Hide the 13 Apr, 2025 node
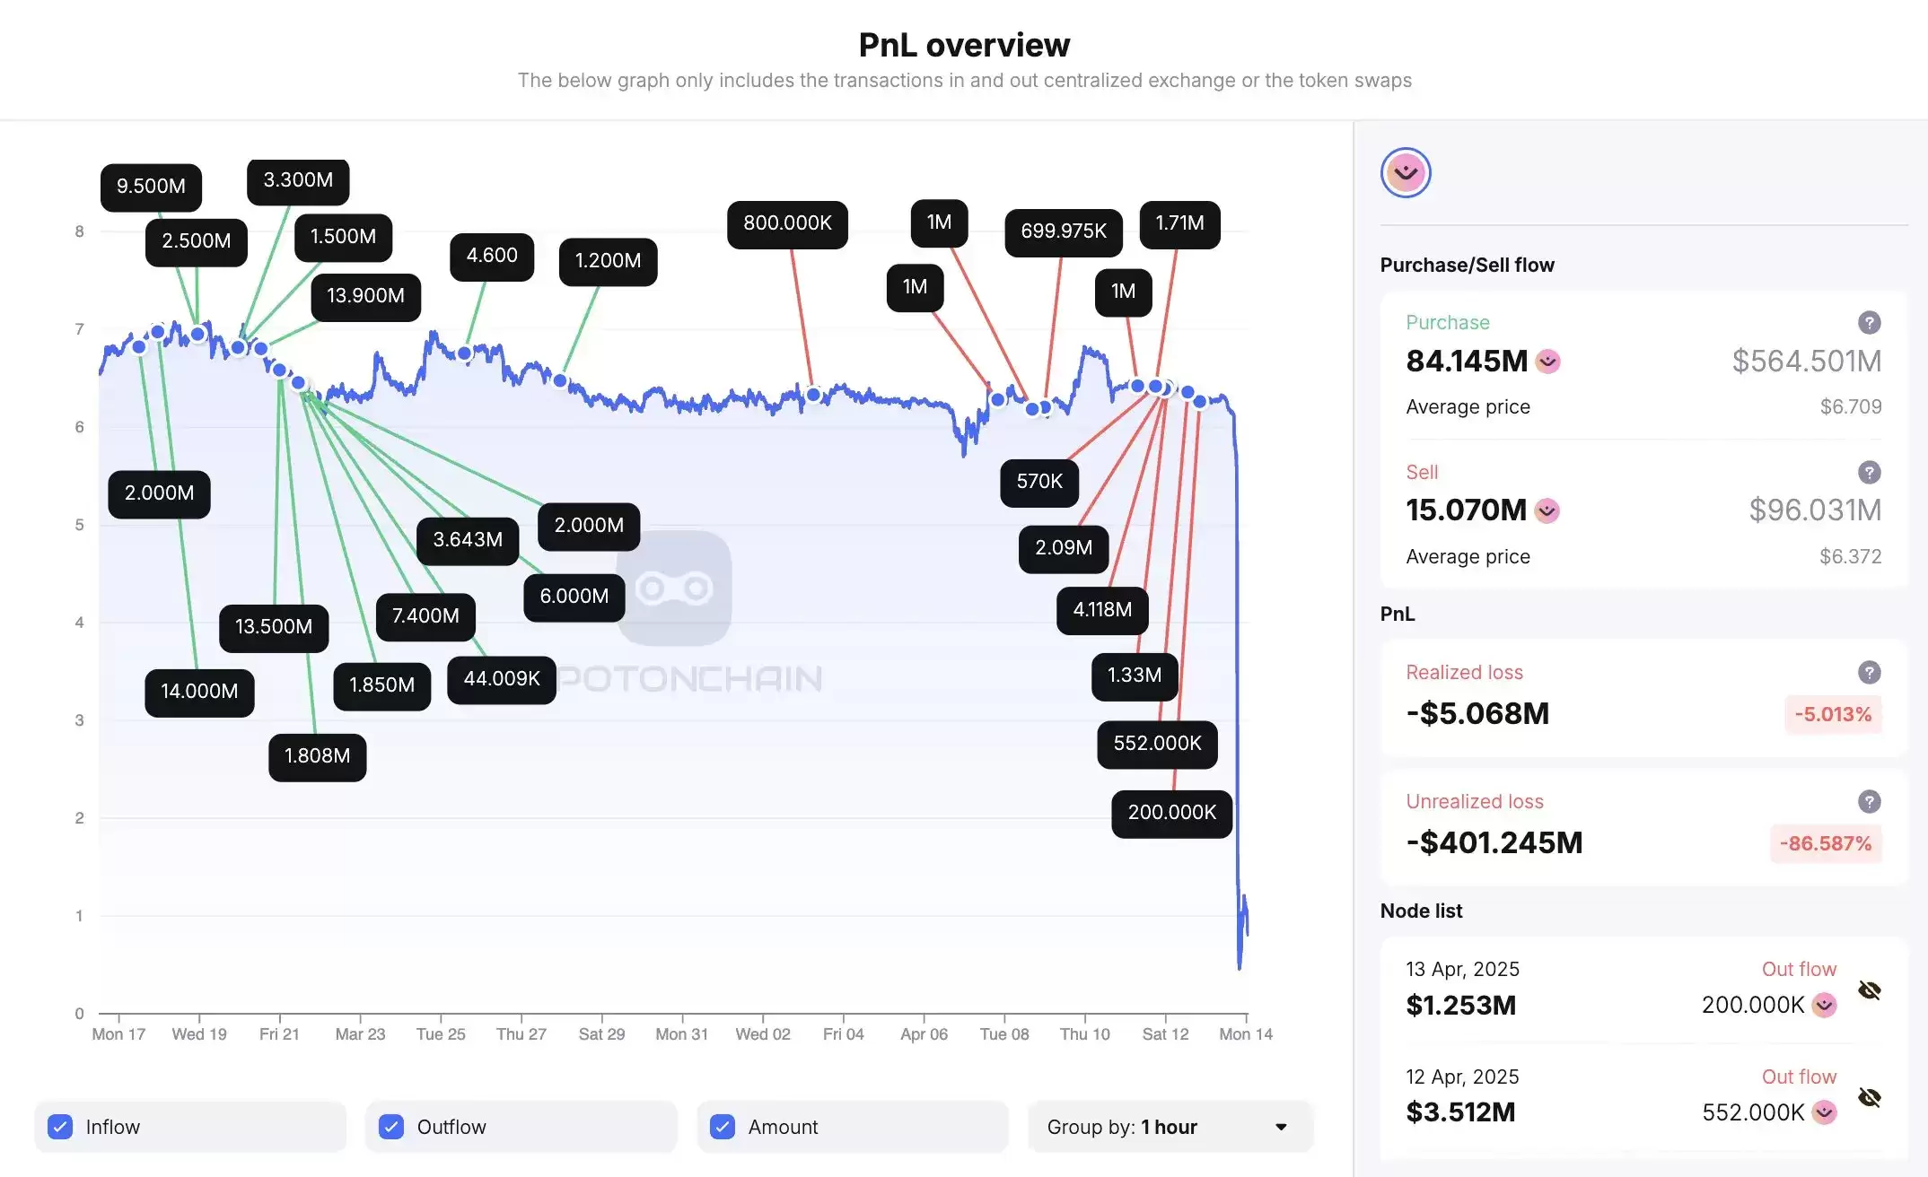 coord(1870,990)
